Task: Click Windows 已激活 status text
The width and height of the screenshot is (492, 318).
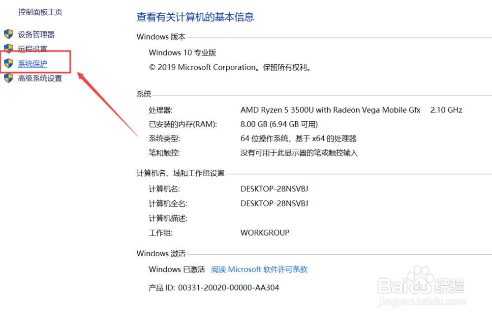Action: coord(177,269)
